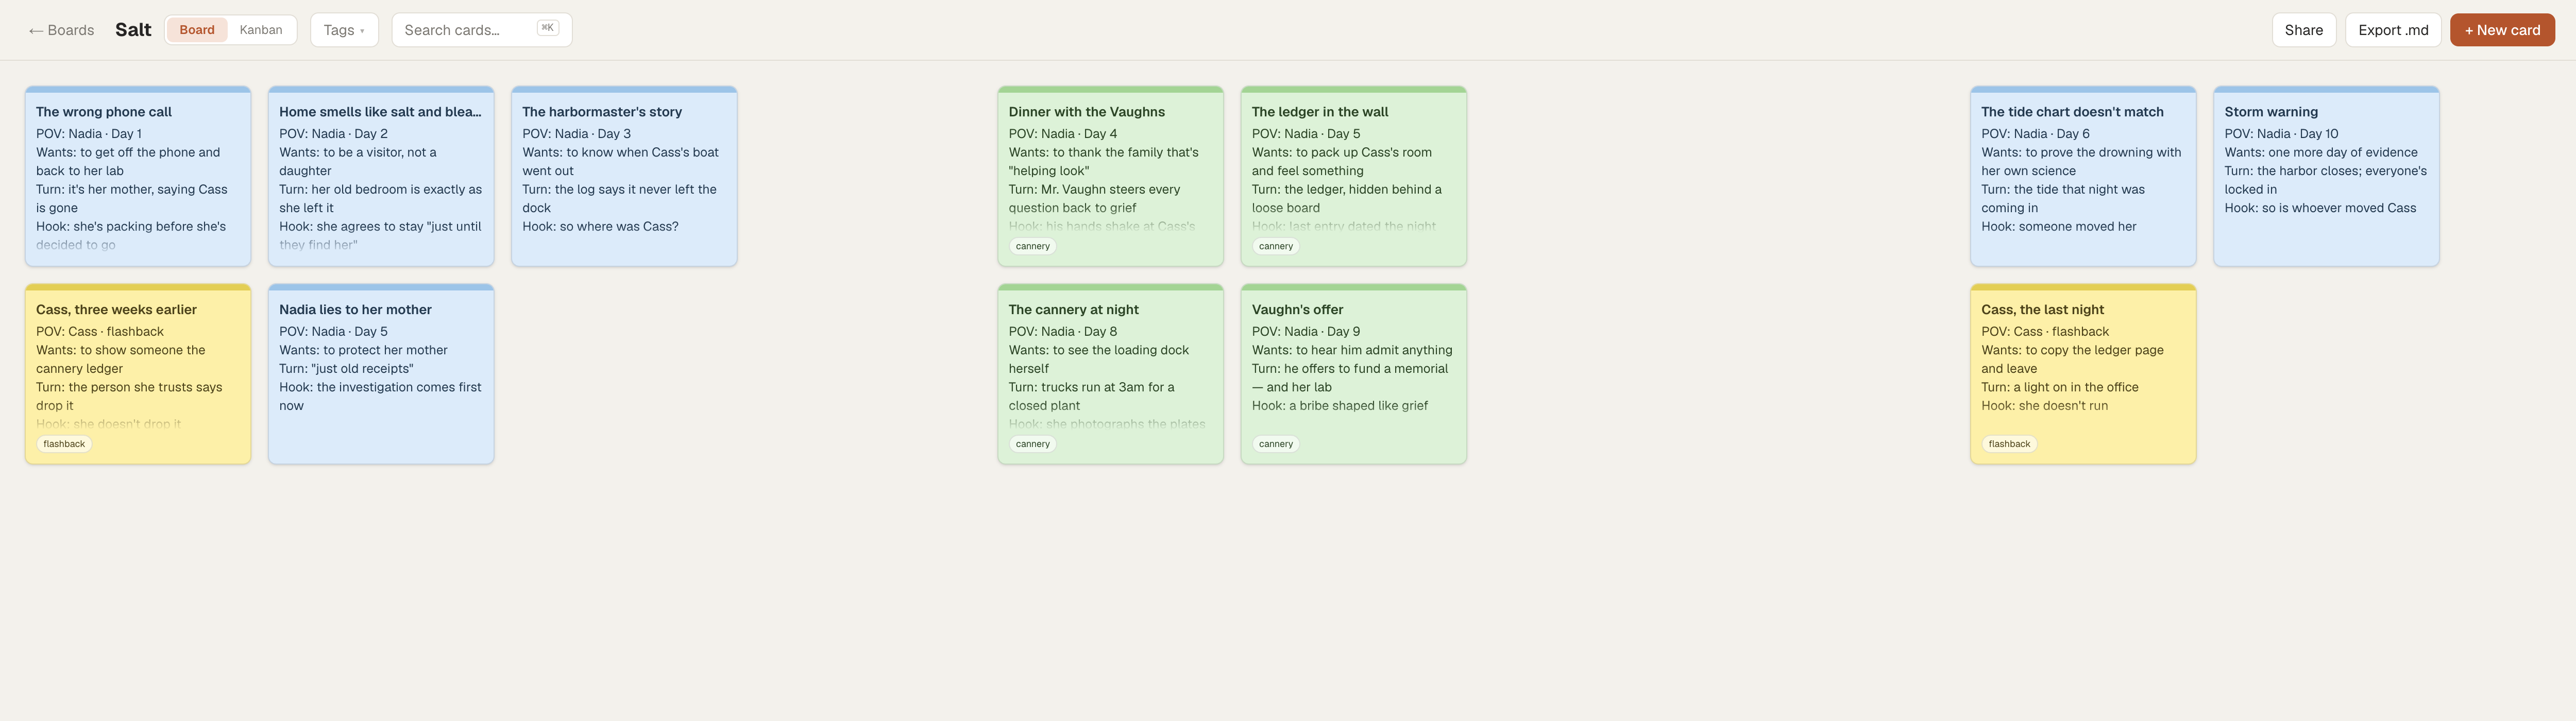Click 'Hook: someone moved her' text
The height and width of the screenshot is (721, 2576).
[x=2058, y=227]
